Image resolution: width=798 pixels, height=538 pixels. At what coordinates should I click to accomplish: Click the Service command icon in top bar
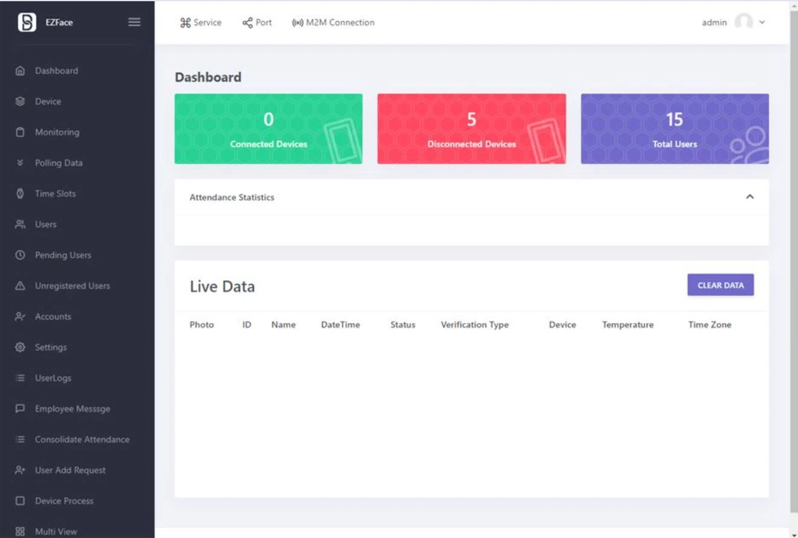185,23
